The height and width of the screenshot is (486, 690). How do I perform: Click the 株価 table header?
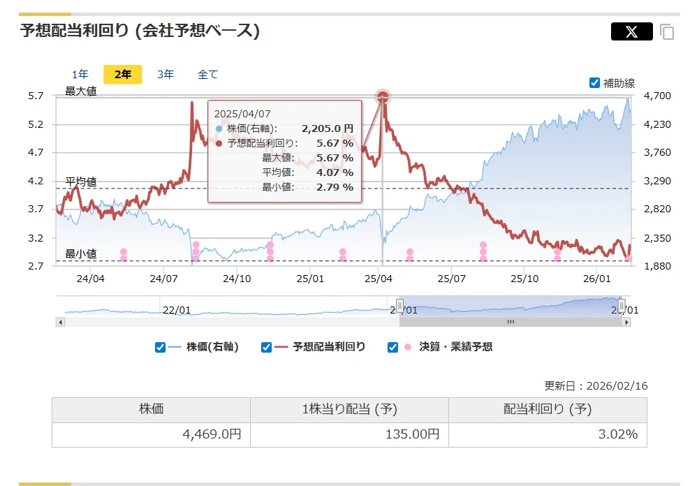tap(152, 409)
